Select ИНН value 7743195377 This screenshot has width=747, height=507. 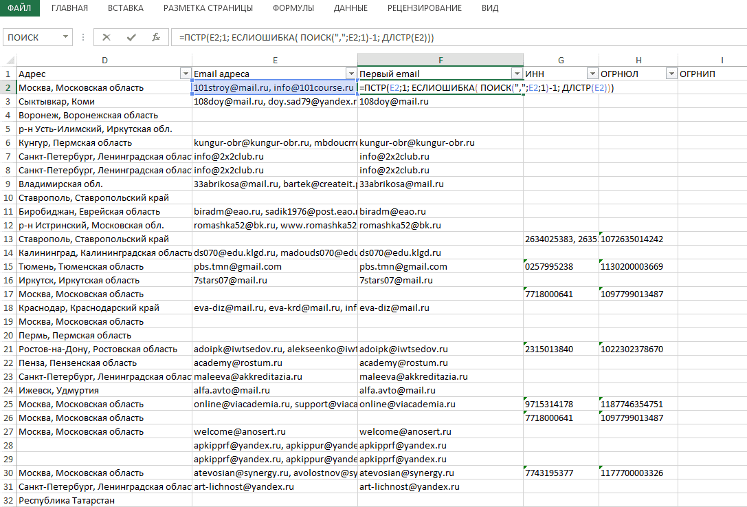561,473
